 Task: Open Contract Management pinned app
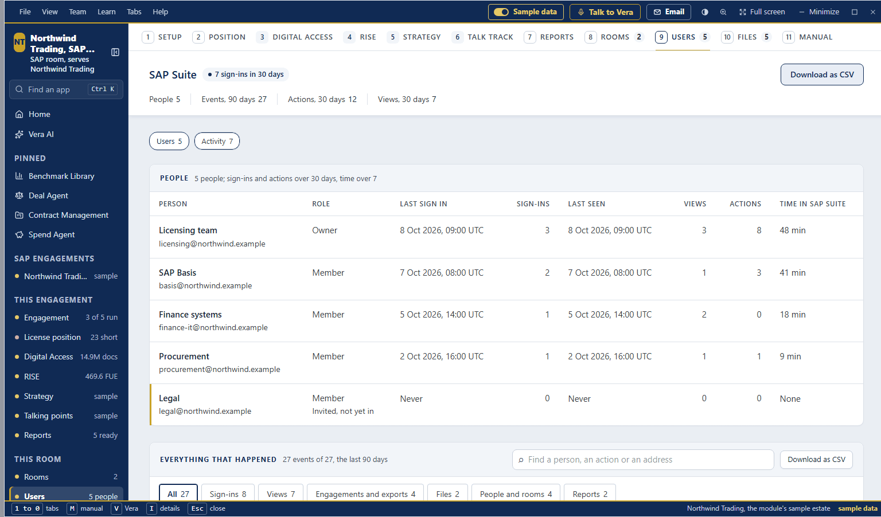(67, 215)
